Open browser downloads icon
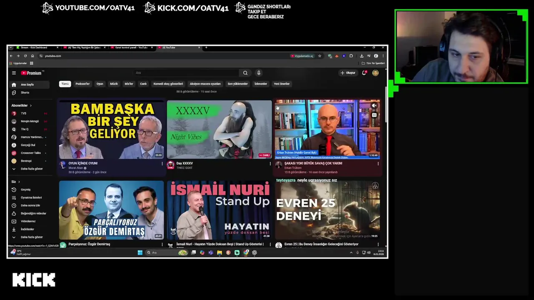Image resolution: width=534 pixels, height=300 pixels. (x=362, y=56)
